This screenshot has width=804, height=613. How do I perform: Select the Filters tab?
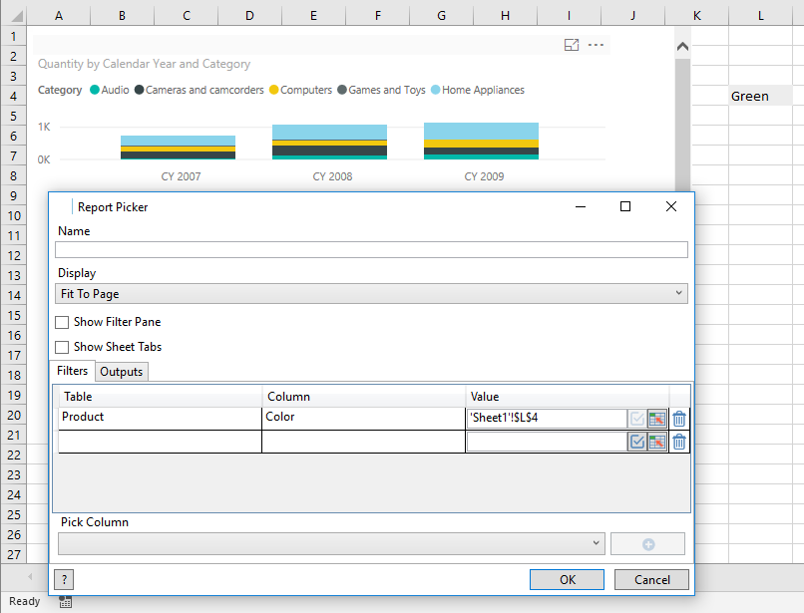[x=72, y=371]
